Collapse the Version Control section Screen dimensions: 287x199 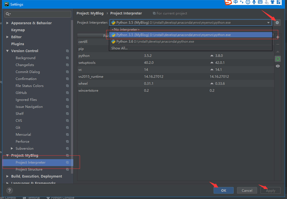point(8,51)
